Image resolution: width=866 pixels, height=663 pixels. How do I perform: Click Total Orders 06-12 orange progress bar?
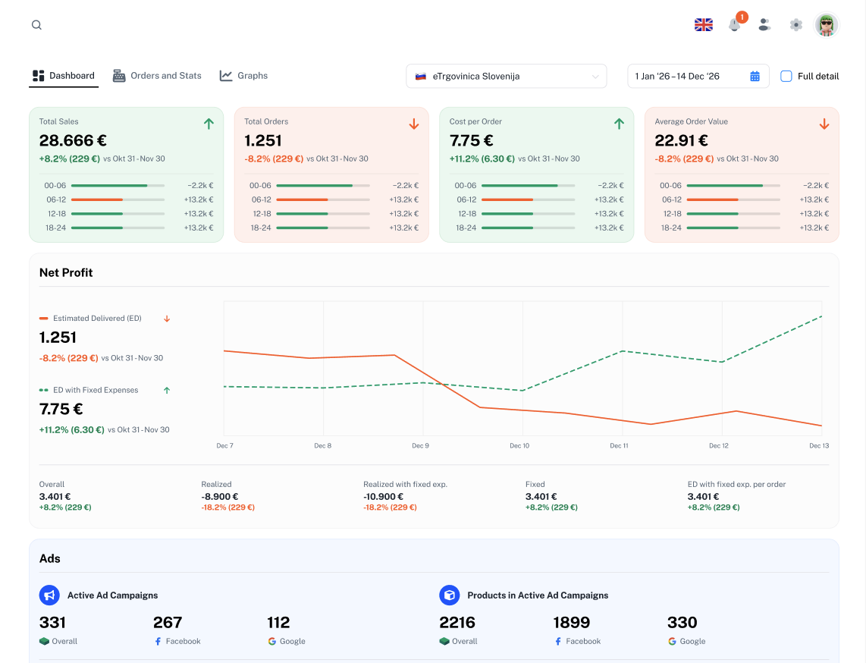tap(323, 200)
